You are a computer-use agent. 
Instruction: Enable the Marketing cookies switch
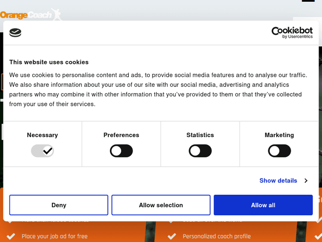coord(279,151)
